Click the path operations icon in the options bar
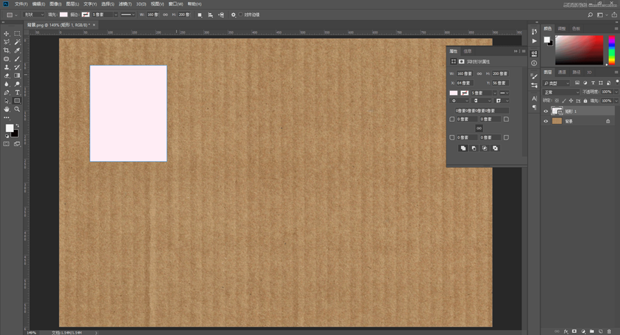The image size is (620, 335). (200, 15)
